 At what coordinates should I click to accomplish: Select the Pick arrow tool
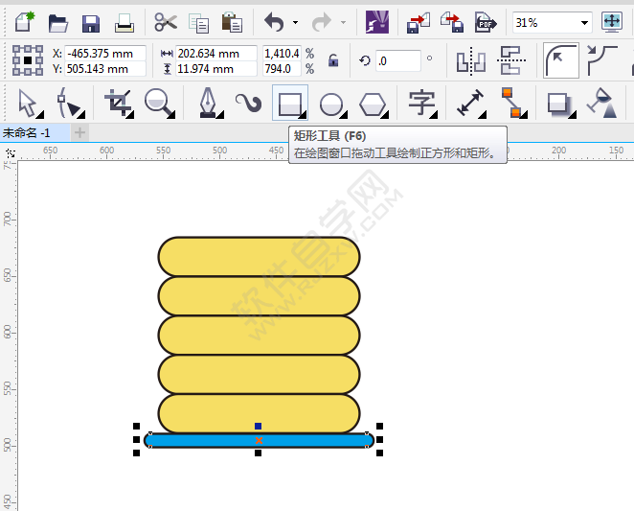(x=28, y=103)
